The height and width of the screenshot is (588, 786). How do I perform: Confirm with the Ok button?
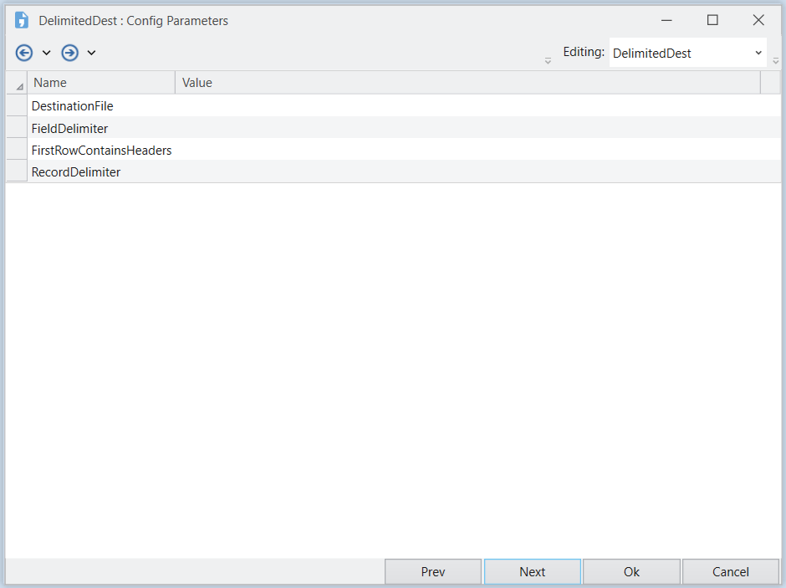(x=631, y=571)
